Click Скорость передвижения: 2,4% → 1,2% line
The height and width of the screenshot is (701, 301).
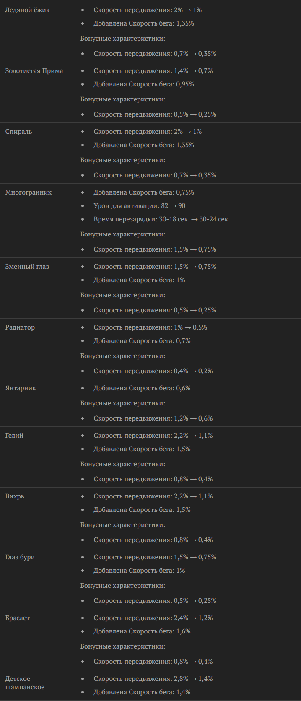click(153, 618)
